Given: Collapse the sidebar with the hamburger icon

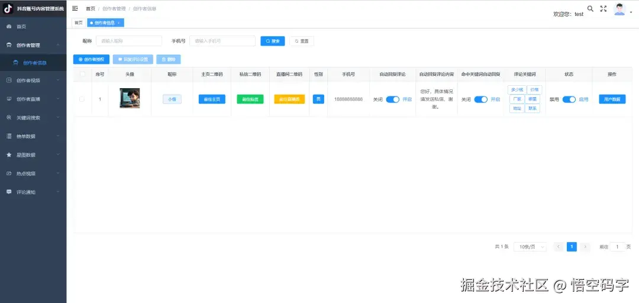Looking at the screenshot, I should (x=75, y=8).
